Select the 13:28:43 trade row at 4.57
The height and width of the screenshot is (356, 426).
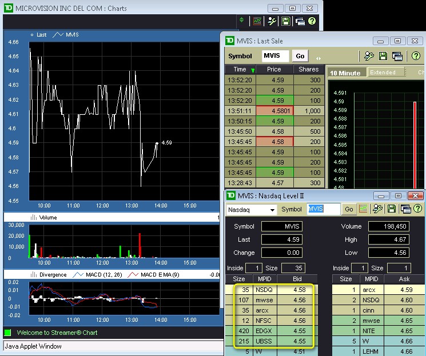click(x=274, y=183)
